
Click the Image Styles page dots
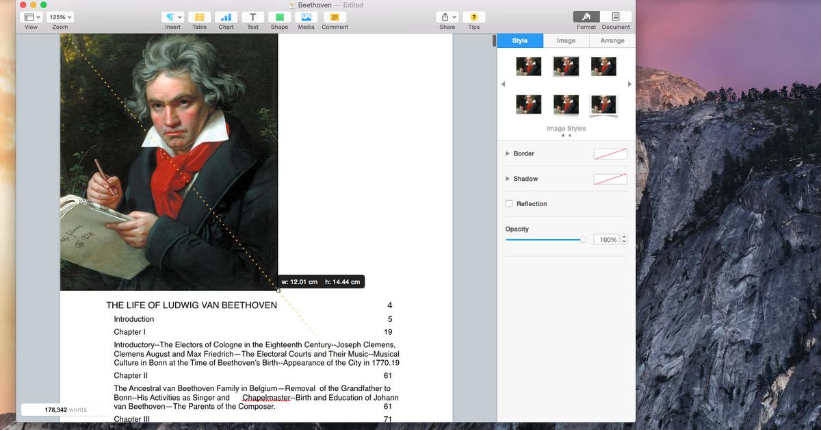566,136
